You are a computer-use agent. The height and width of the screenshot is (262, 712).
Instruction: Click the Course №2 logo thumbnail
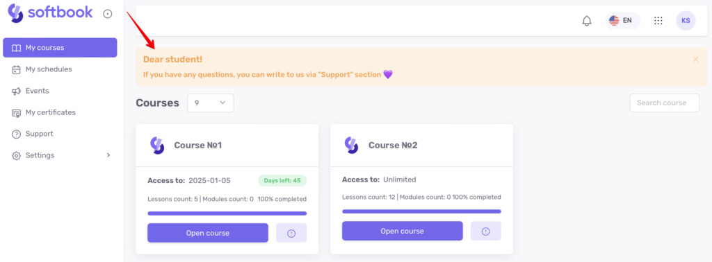point(351,146)
